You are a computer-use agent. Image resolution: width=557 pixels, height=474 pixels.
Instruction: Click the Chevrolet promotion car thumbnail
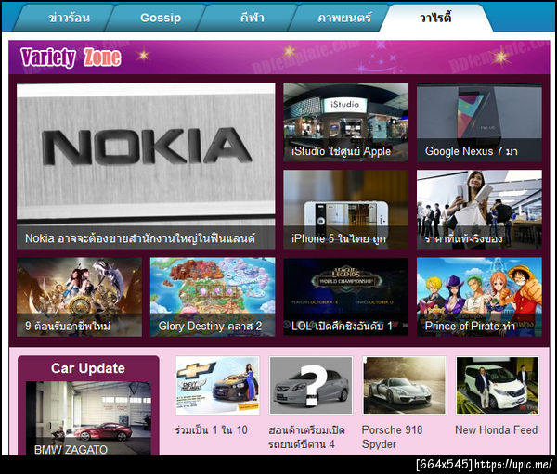(217, 386)
